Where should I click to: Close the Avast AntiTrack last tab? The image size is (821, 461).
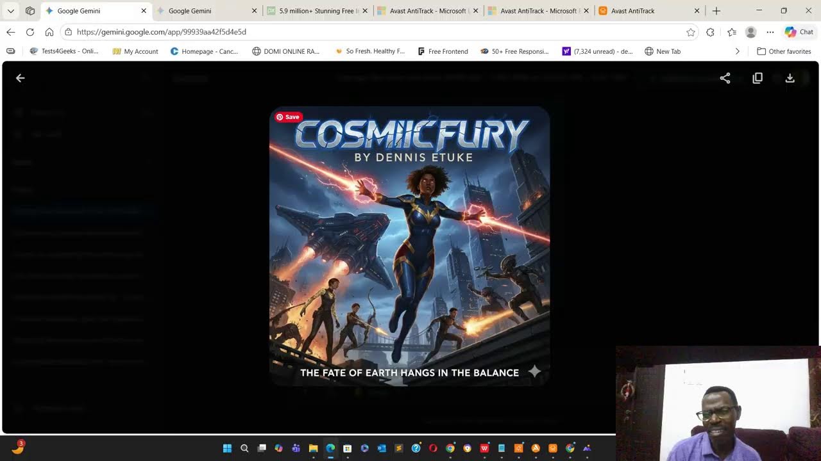697,11
